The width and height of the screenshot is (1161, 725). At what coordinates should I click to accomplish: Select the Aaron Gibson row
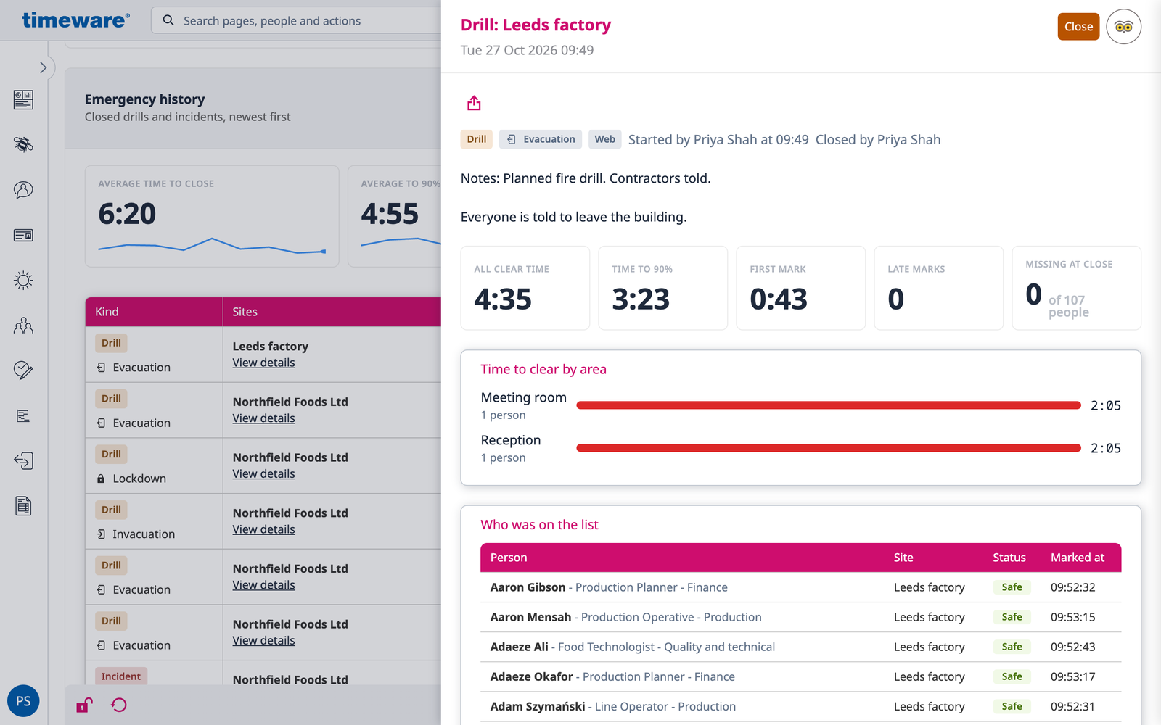(x=800, y=587)
